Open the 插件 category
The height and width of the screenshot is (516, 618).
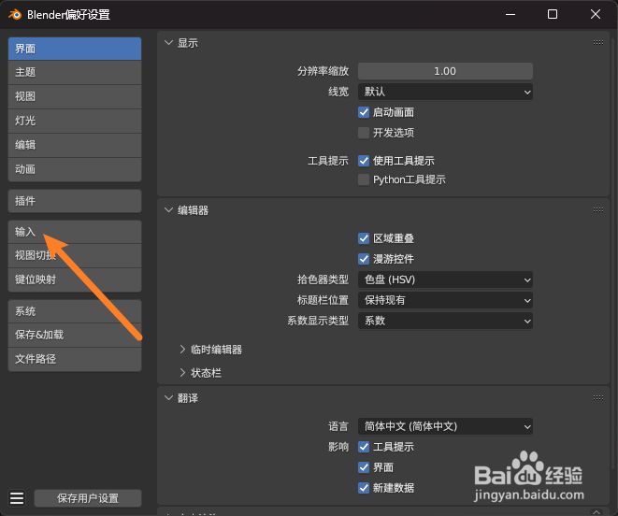click(x=75, y=201)
